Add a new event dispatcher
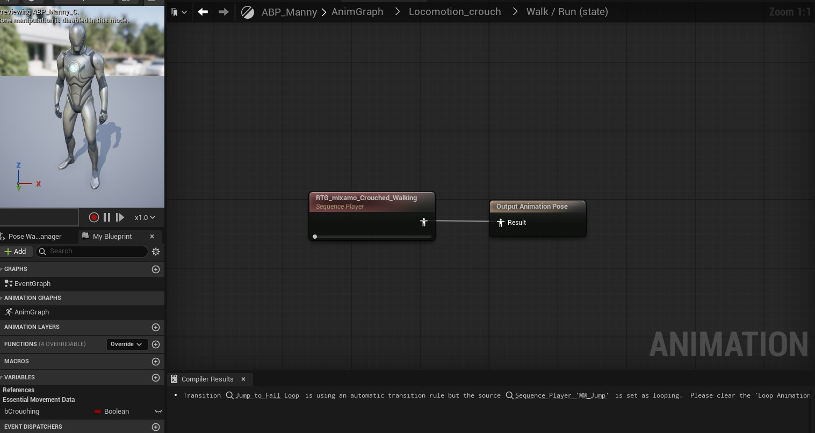The image size is (815, 433). (156, 427)
